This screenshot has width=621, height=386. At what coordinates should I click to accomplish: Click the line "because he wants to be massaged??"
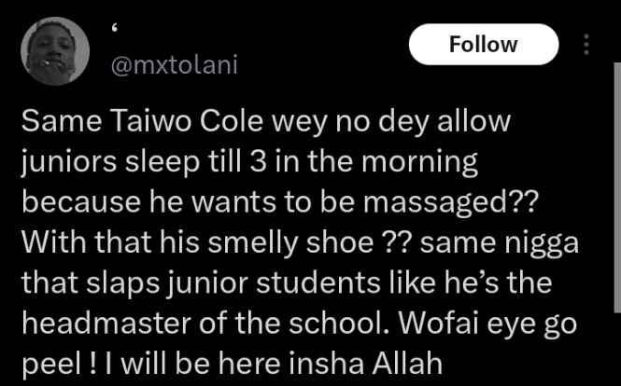click(x=280, y=201)
